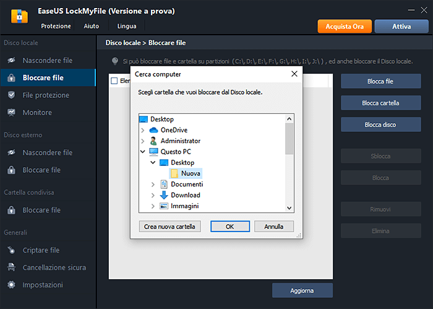Click the Aggiorna button
Viewport: 433px width, 309px height.
tap(302, 290)
